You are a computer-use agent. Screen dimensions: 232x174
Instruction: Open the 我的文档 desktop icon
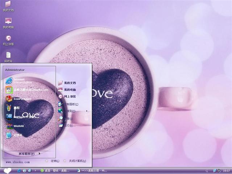pyautogui.click(x=8, y=6)
